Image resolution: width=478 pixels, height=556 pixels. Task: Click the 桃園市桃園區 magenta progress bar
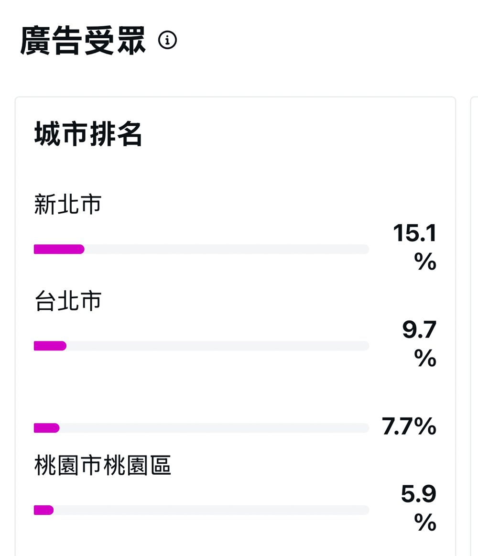pyautogui.click(x=43, y=510)
